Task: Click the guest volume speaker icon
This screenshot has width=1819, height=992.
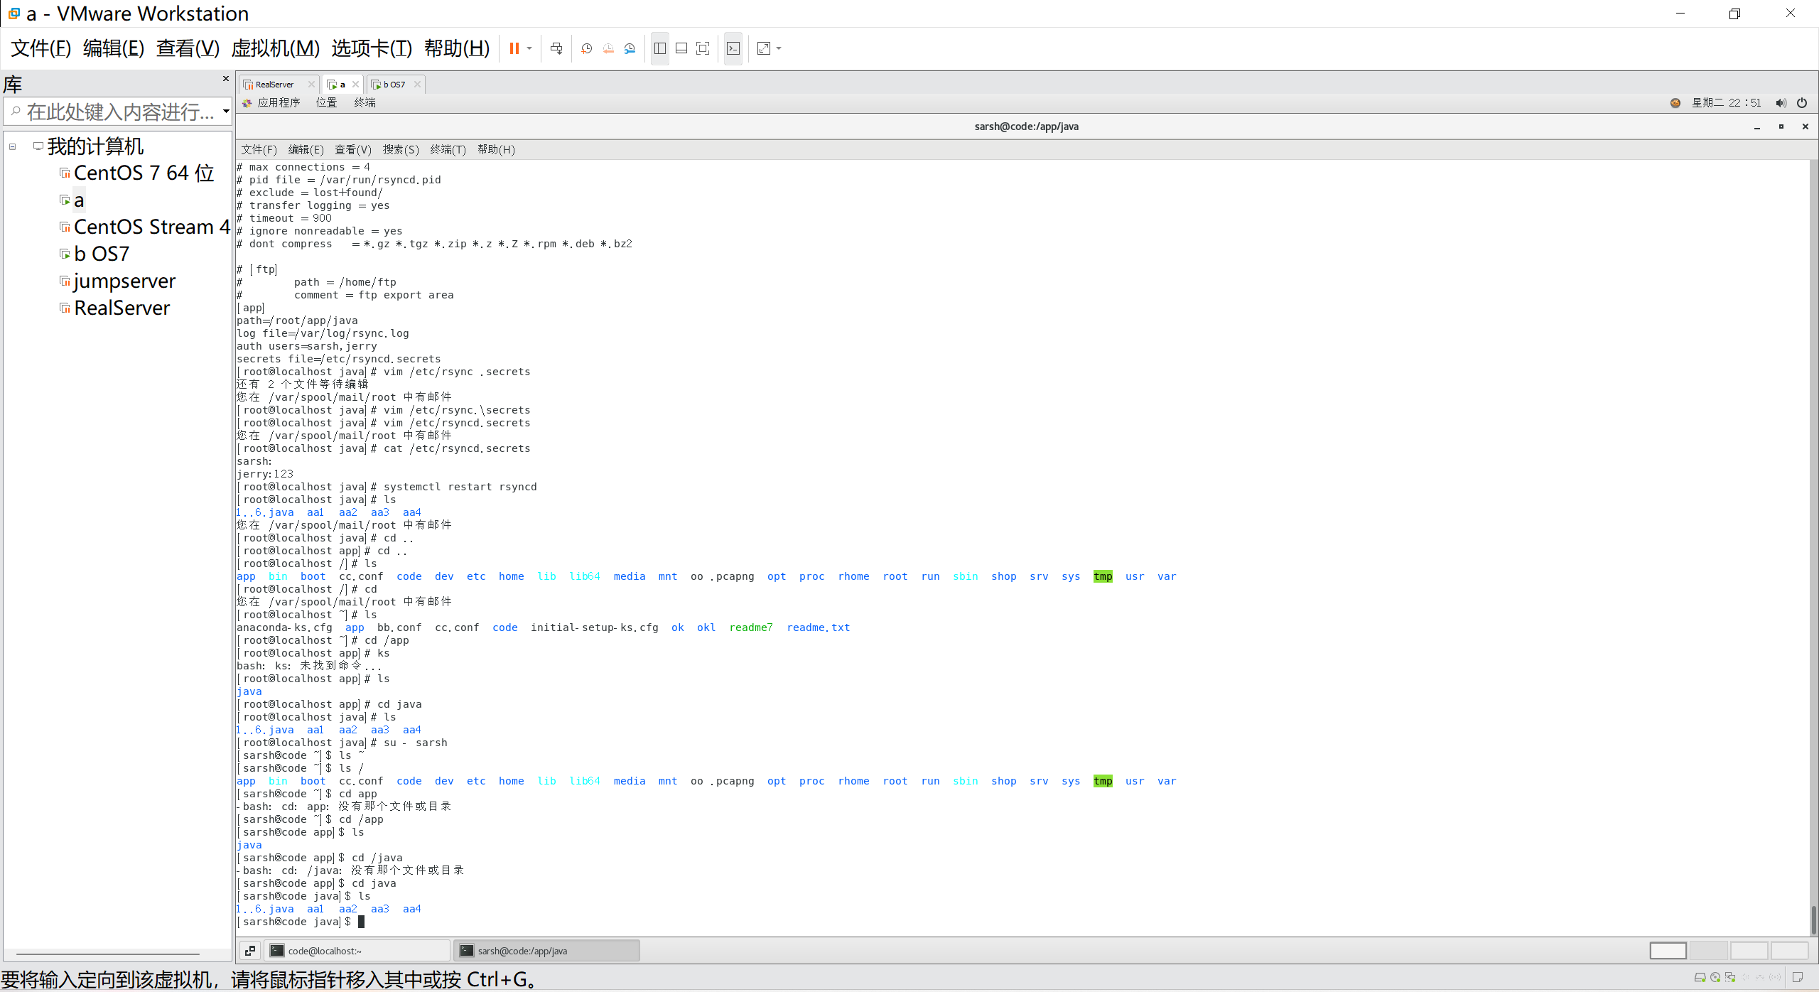Action: [1781, 103]
